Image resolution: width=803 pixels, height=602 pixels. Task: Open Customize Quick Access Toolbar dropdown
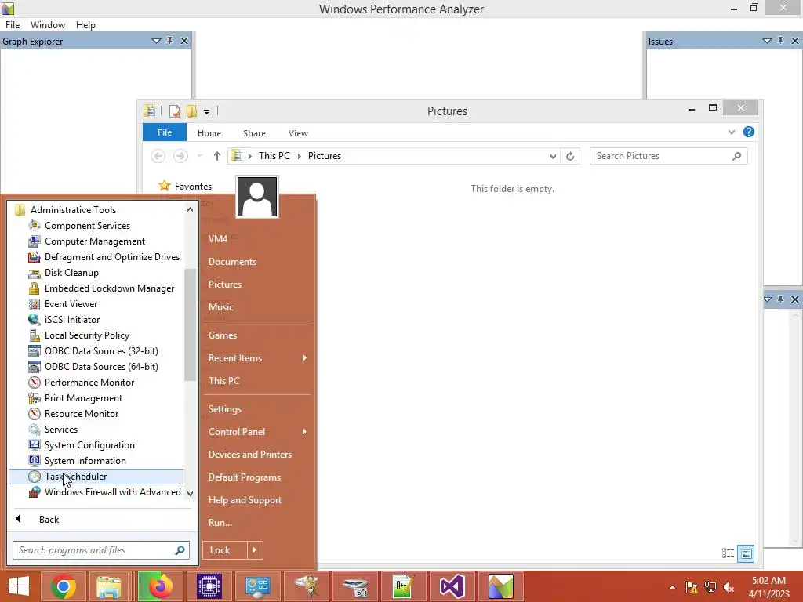pos(206,111)
